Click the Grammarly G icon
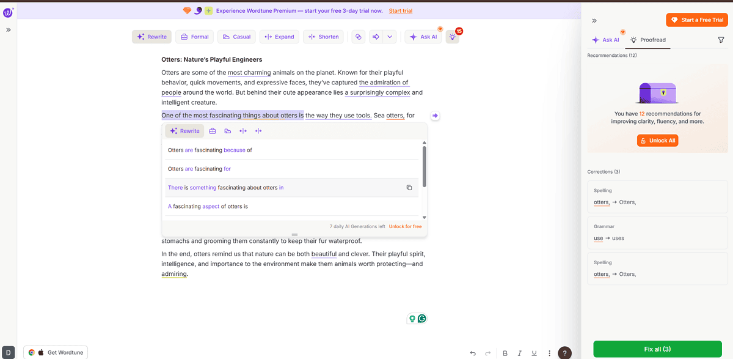This screenshot has width=733, height=359. tap(421, 319)
